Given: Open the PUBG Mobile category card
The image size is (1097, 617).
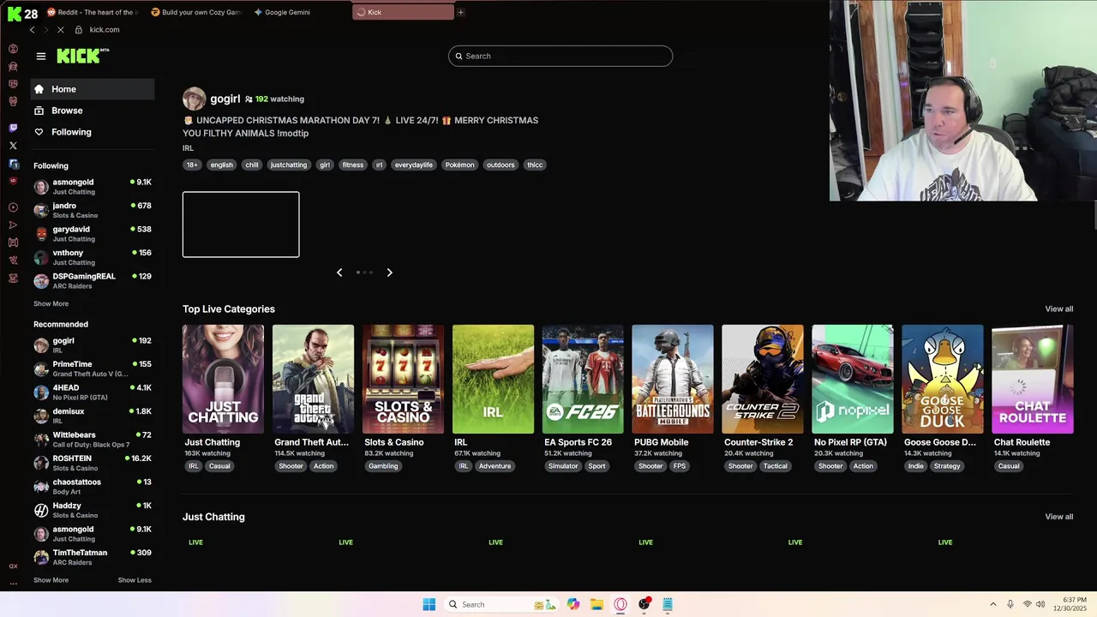Looking at the screenshot, I should [673, 379].
